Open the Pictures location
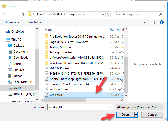The height and width of the screenshot is (121, 168). click(19, 70)
